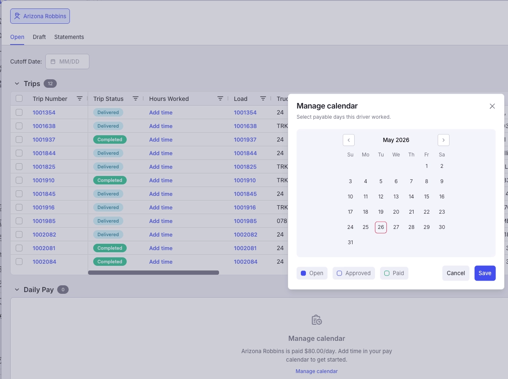Check the box for trip 1002082
508x379 pixels.
(19, 234)
